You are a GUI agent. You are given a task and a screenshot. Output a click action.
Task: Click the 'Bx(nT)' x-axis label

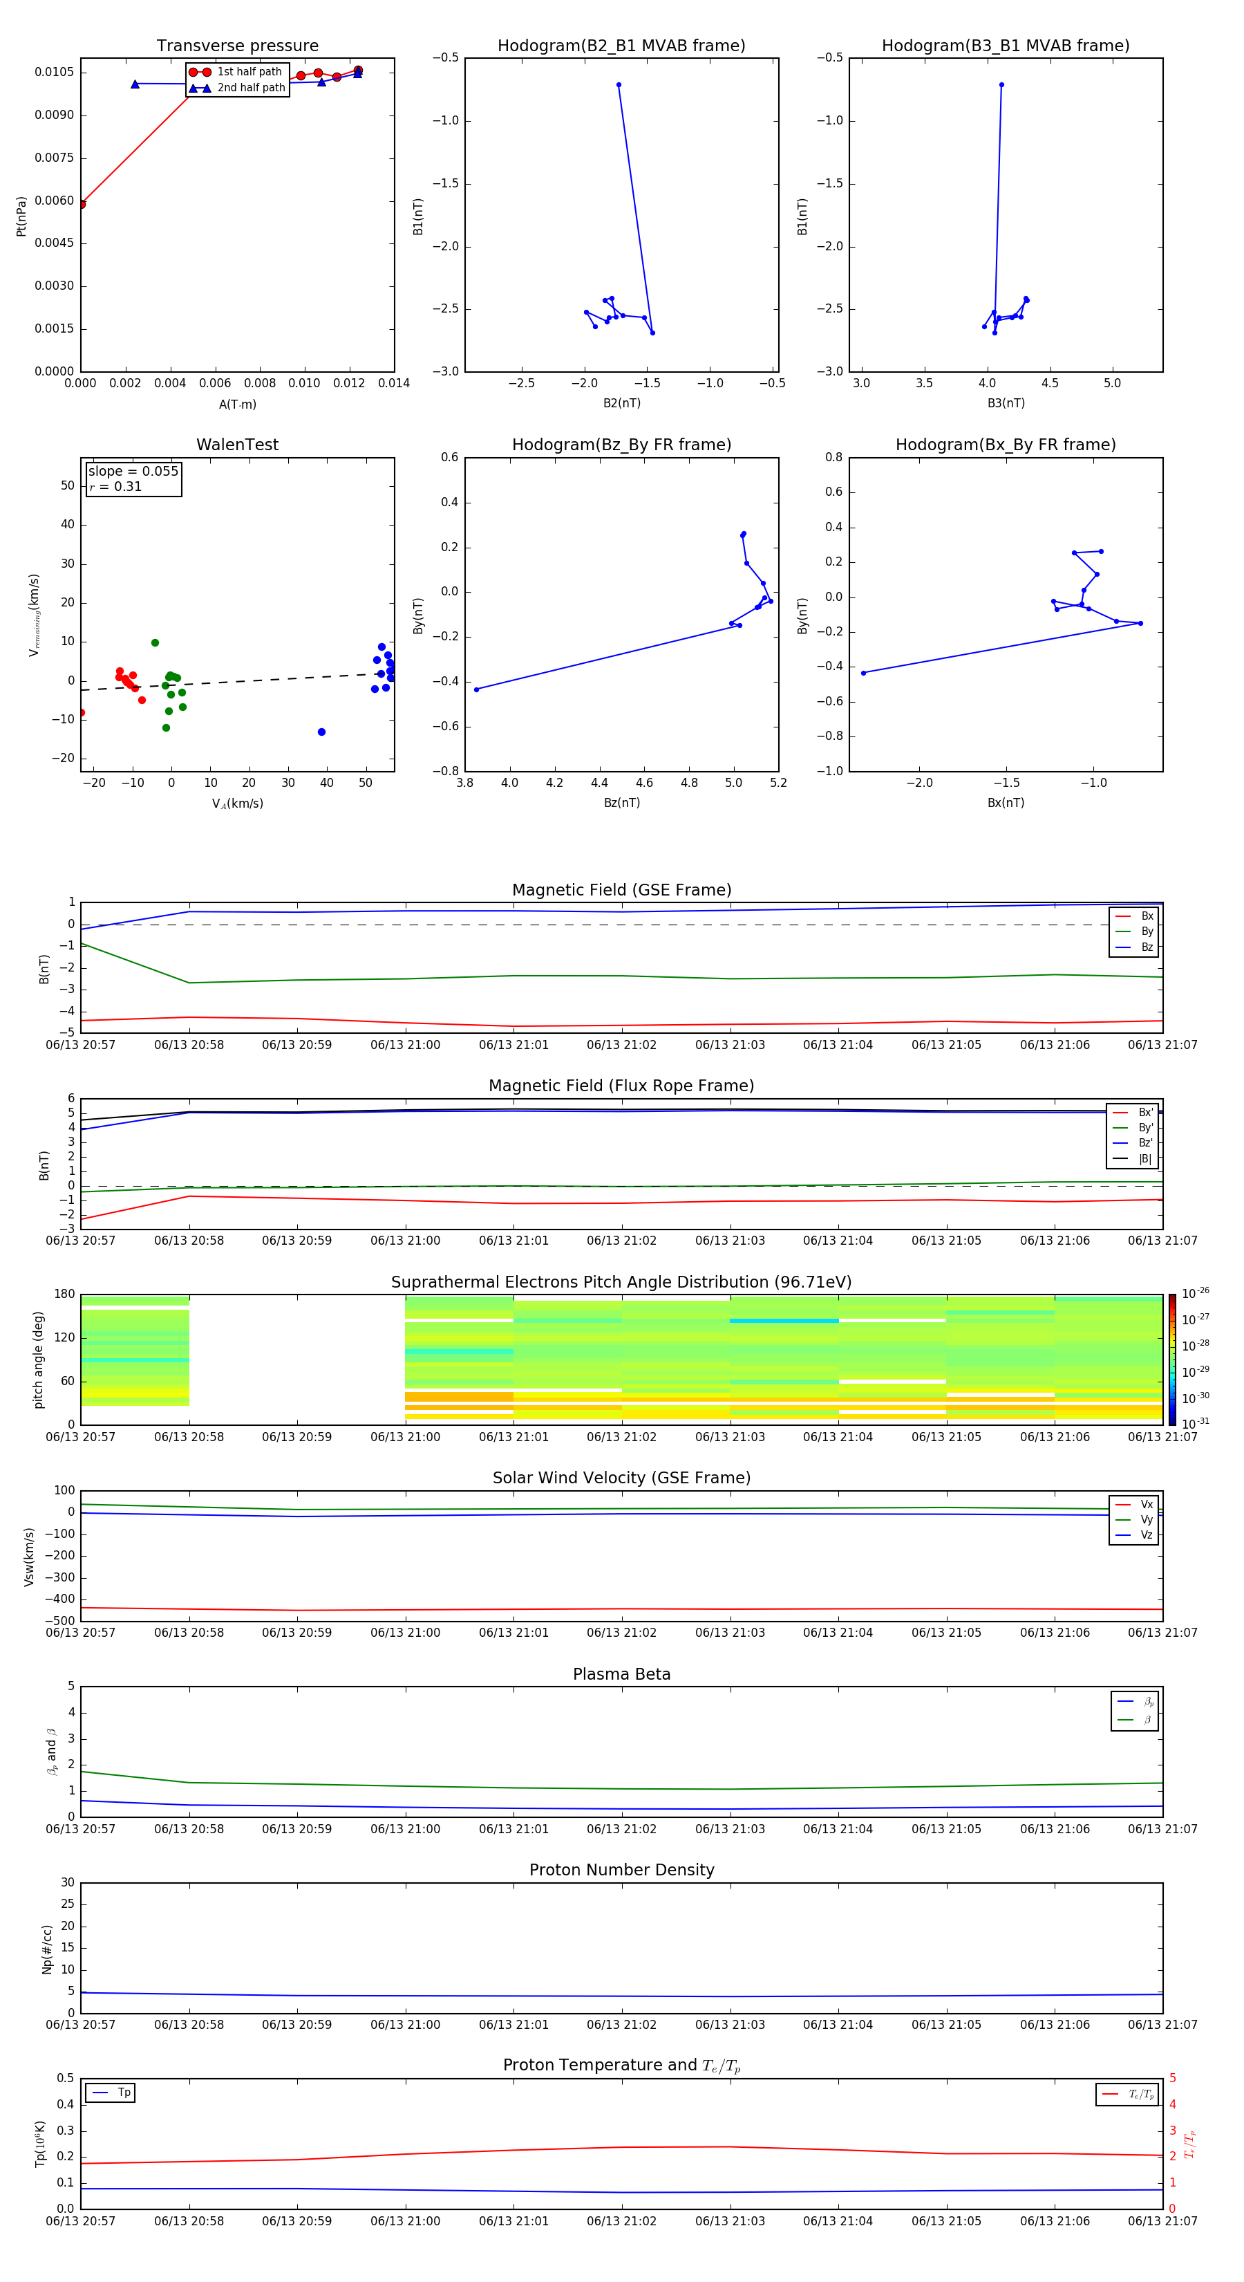tap(1006, 803)
